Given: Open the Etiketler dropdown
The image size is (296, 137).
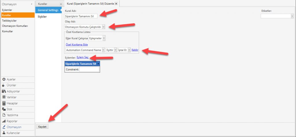Looking at the screenshot, I should [292, 16].
